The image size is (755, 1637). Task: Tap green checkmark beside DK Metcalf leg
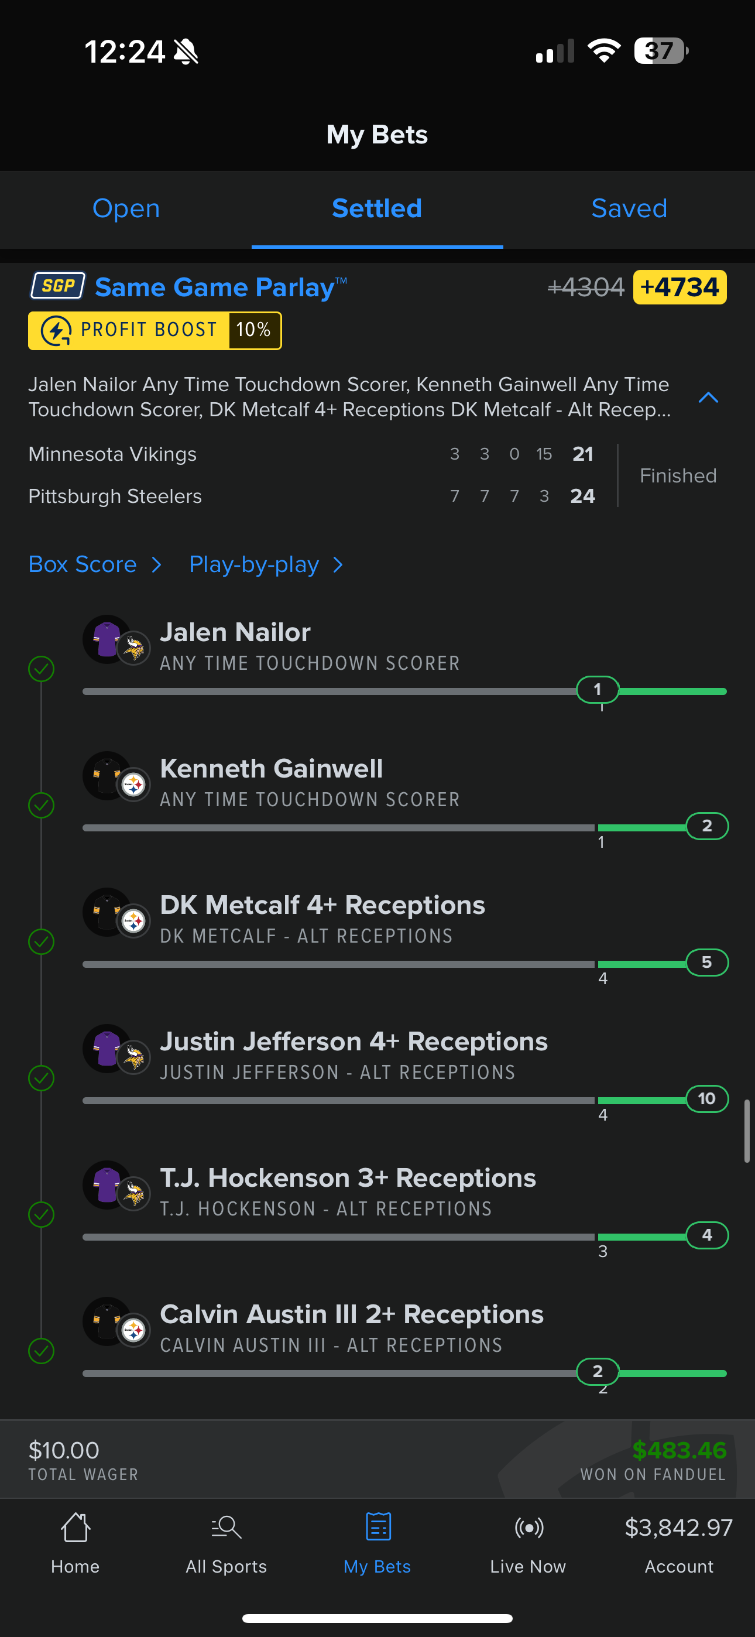(42, 942)
